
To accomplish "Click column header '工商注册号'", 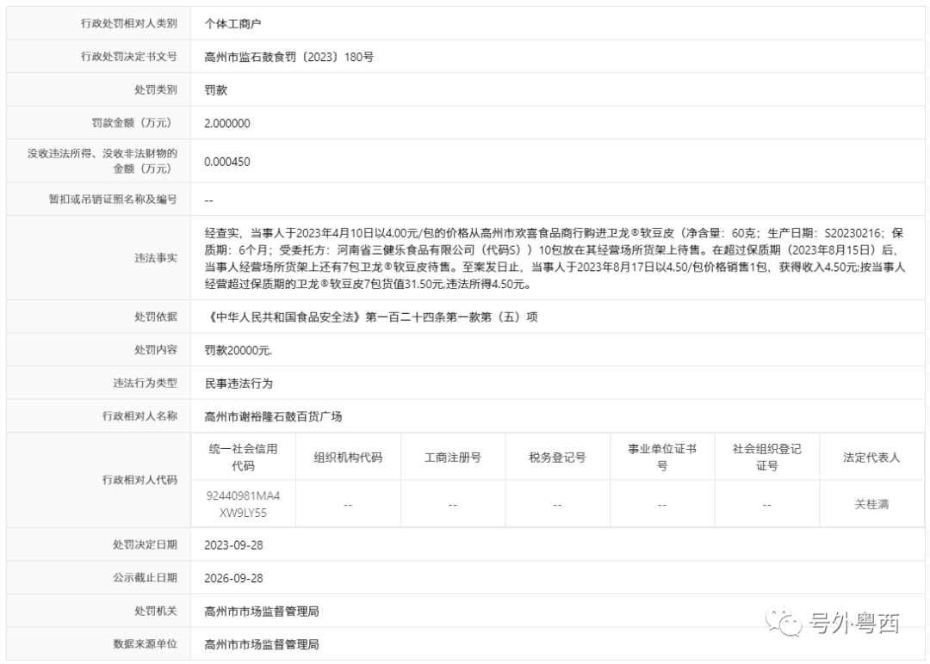I will click(453, 458).
